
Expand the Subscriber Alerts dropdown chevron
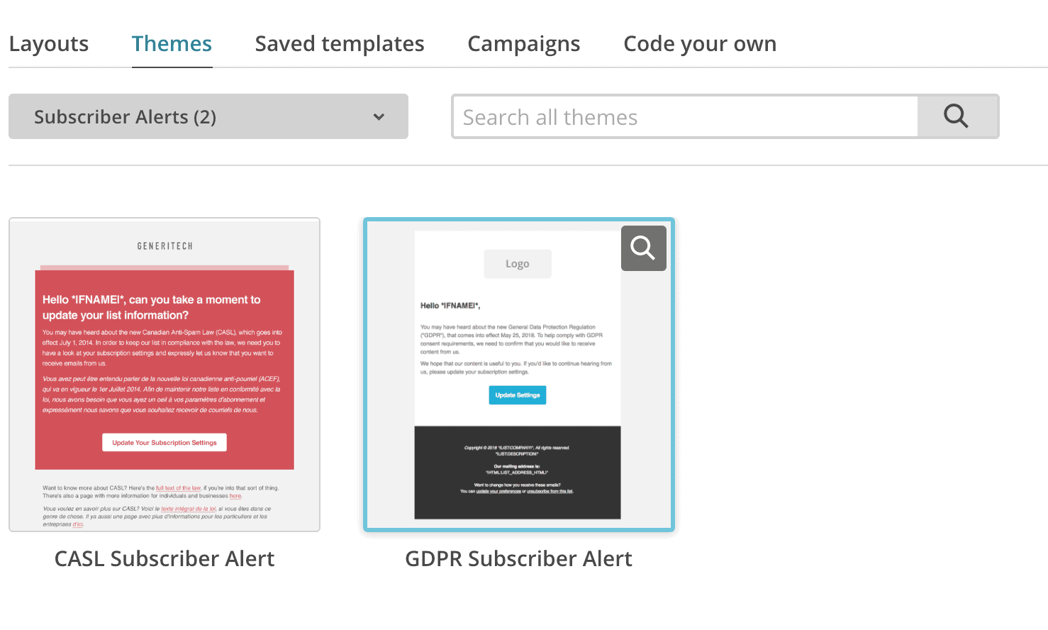[x=379, y=117]
